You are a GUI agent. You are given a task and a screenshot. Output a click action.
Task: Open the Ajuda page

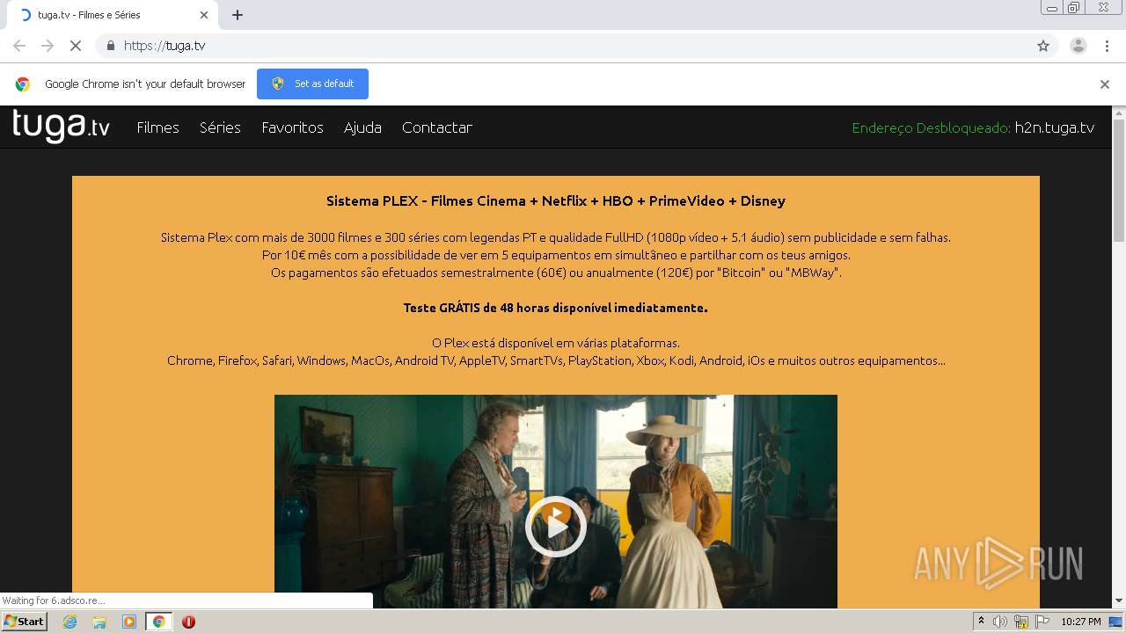pyautogui.click(x=362, y=127)
